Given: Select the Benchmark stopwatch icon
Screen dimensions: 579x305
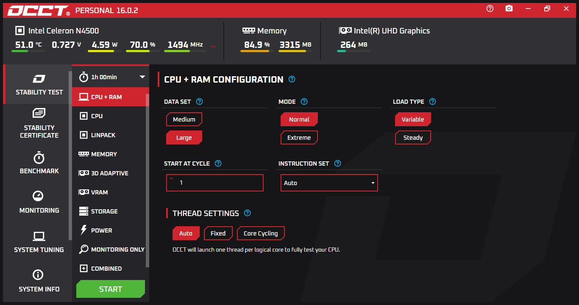Looking at the screenshot, I should click(39, 158).
